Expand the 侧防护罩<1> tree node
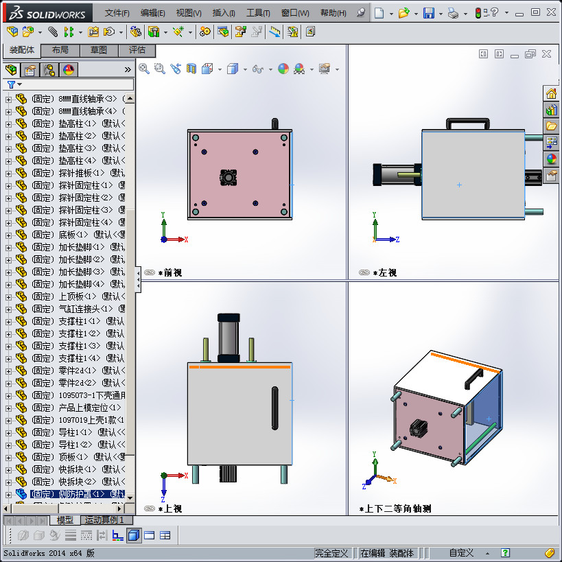562x562 pixels. tap(8, 495)
